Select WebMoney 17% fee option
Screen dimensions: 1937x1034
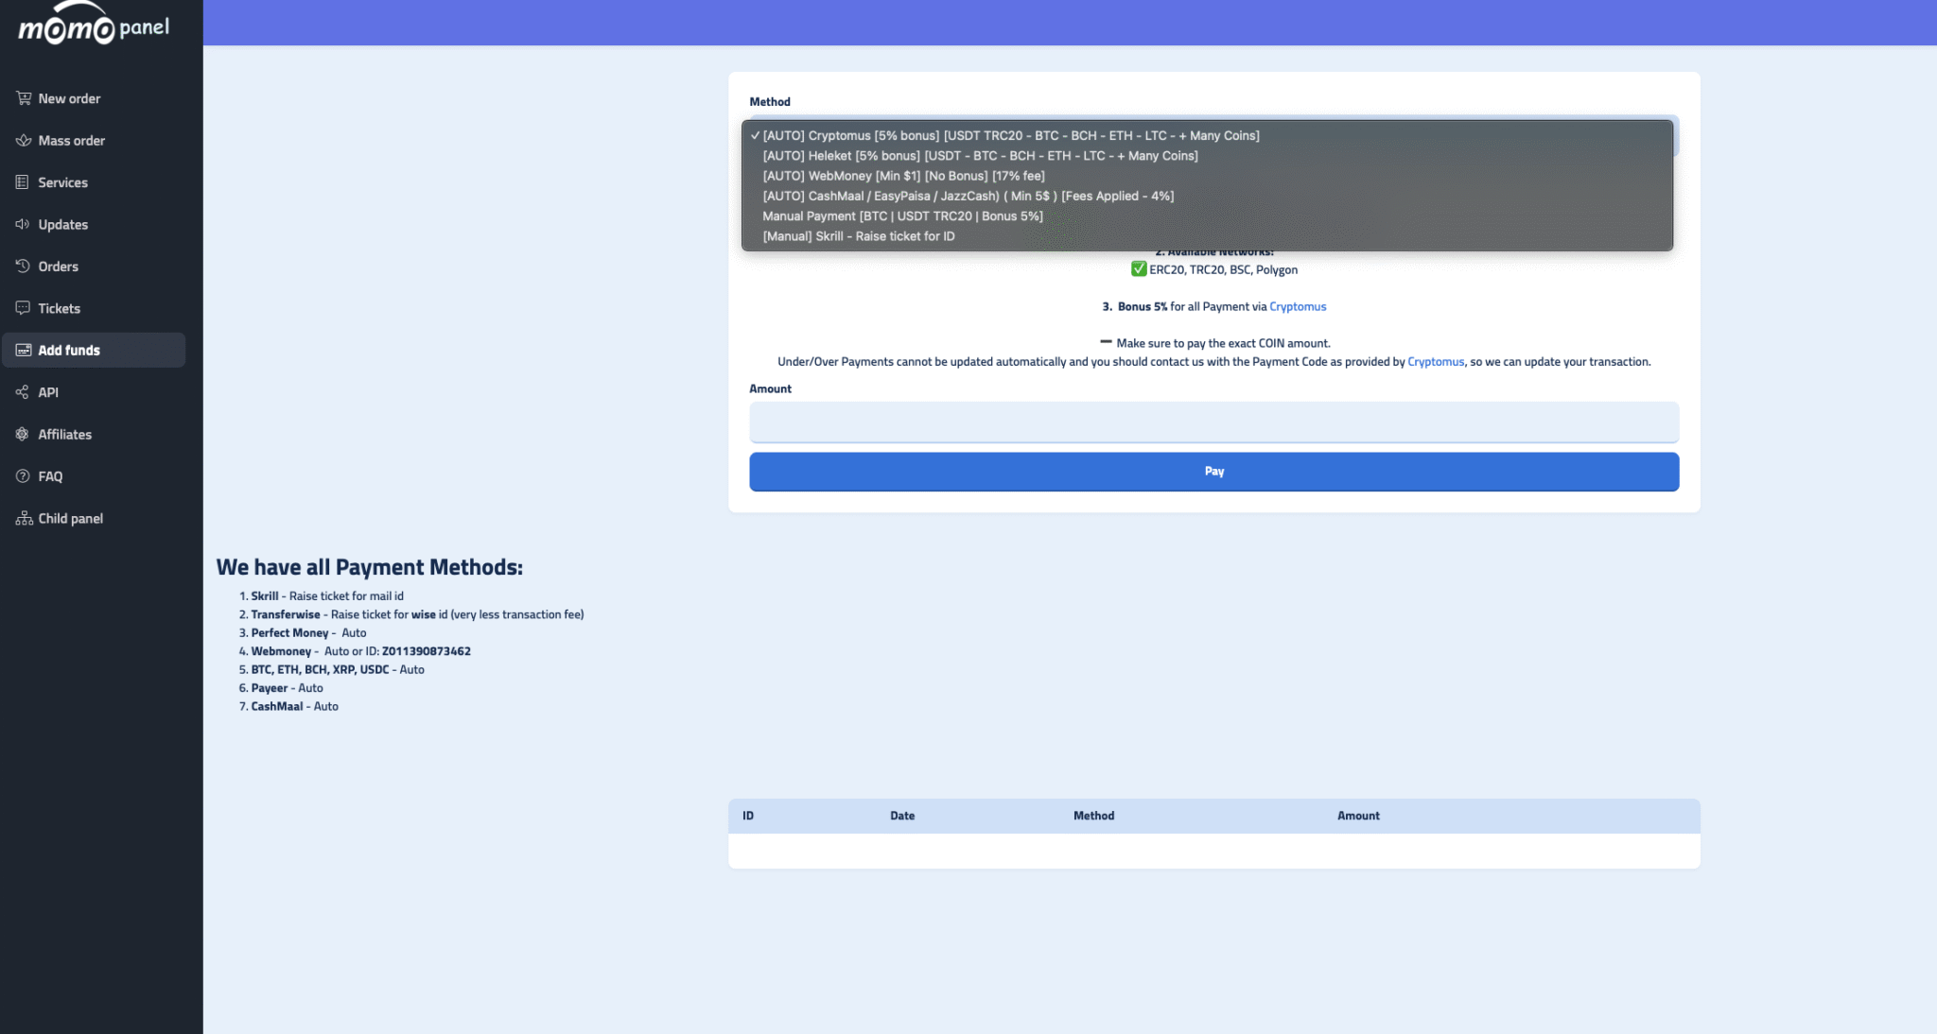pyautogui.click(x=903, y=176)
